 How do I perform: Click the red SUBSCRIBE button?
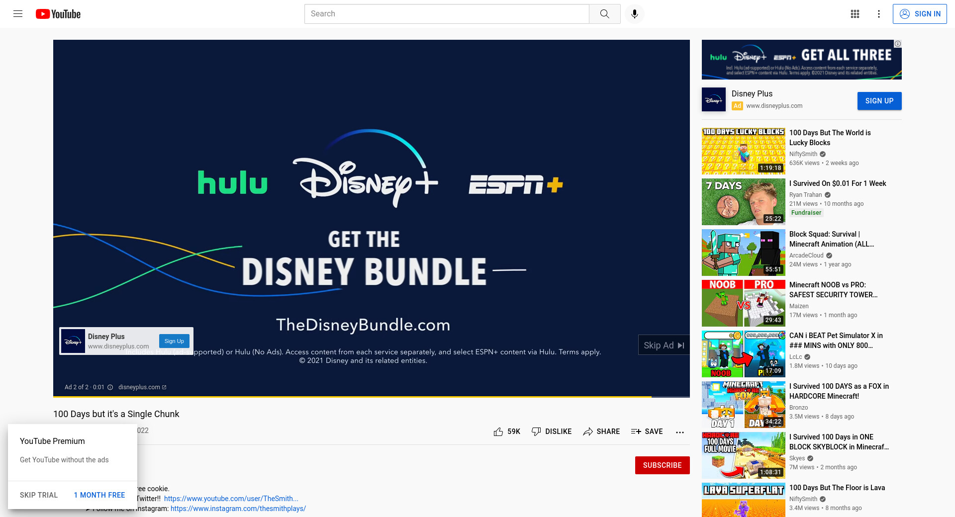[x=662, y=465]
